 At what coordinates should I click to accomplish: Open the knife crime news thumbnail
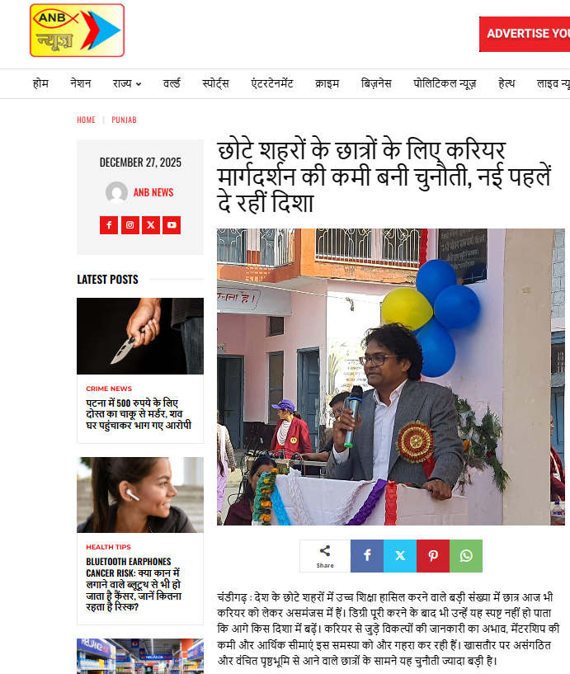pyautogui.click(x=140, y=336)
